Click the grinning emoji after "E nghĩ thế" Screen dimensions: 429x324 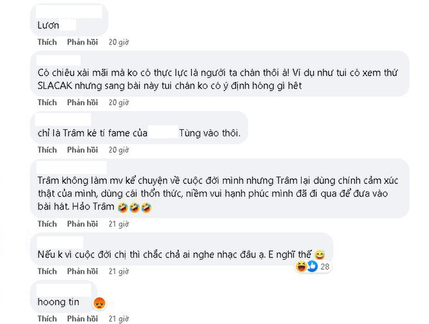(x=321, y=254)
